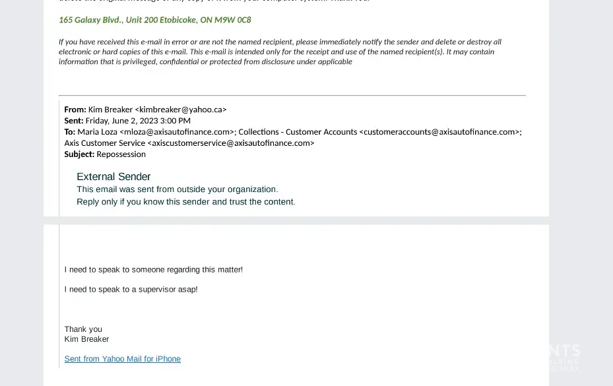
Task: Open the Sent from Yahoo Mail for iPhone link
Action: tap(122, 359)
